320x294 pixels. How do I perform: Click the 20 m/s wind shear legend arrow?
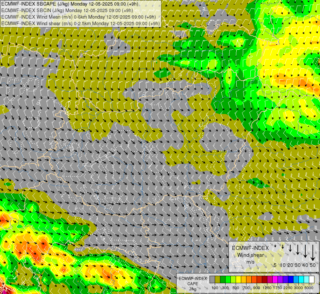pyautogui.click(x=290, y=248)
